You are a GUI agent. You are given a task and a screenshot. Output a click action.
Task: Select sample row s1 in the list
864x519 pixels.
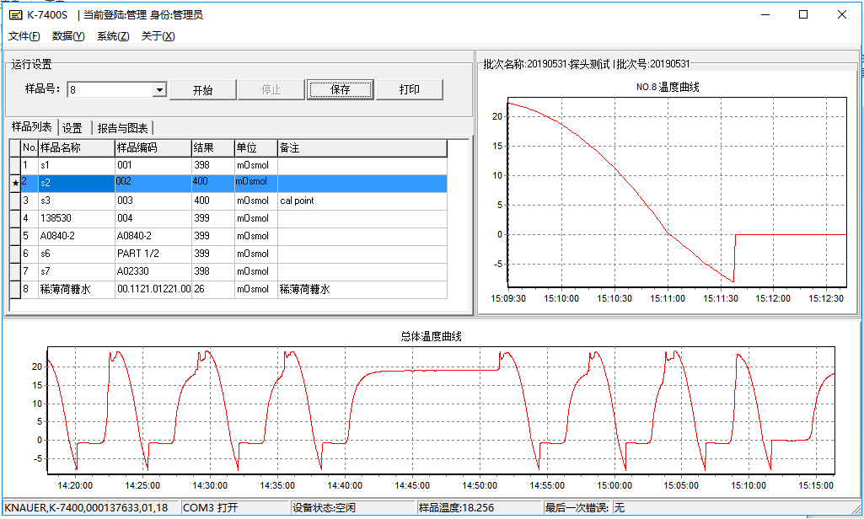pos(76,165)
